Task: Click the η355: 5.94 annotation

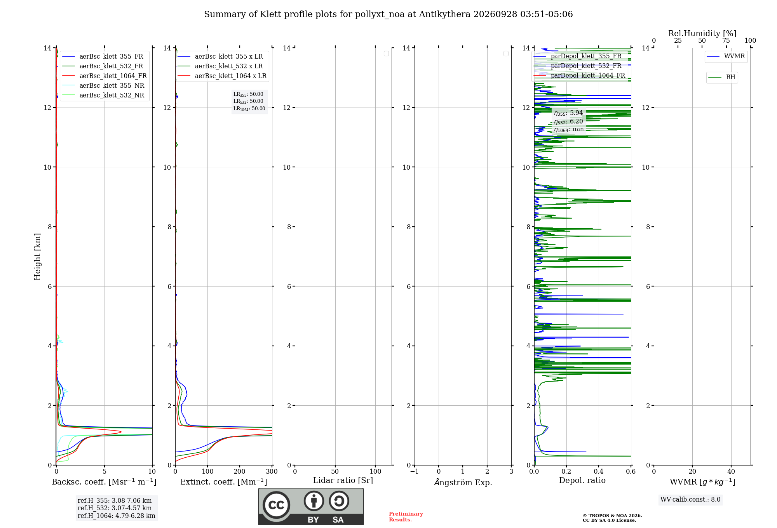Action: tap(568, 113)
